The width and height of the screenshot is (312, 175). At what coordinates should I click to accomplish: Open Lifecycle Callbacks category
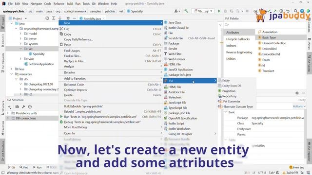[238, 39]
